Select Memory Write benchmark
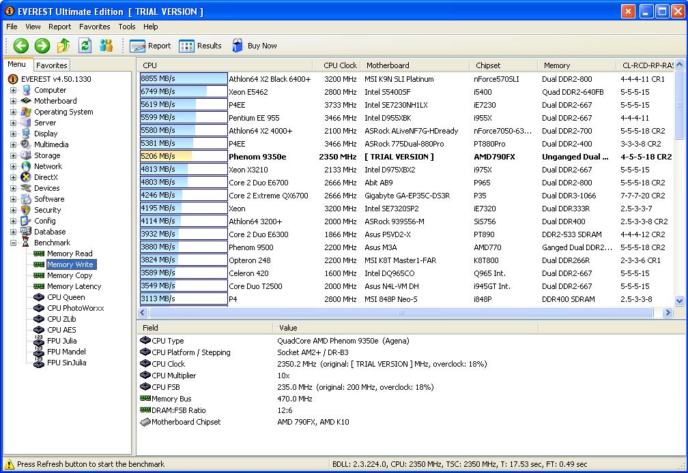The width and height of the screenshot is (688, 473). (x=71, y=264)
